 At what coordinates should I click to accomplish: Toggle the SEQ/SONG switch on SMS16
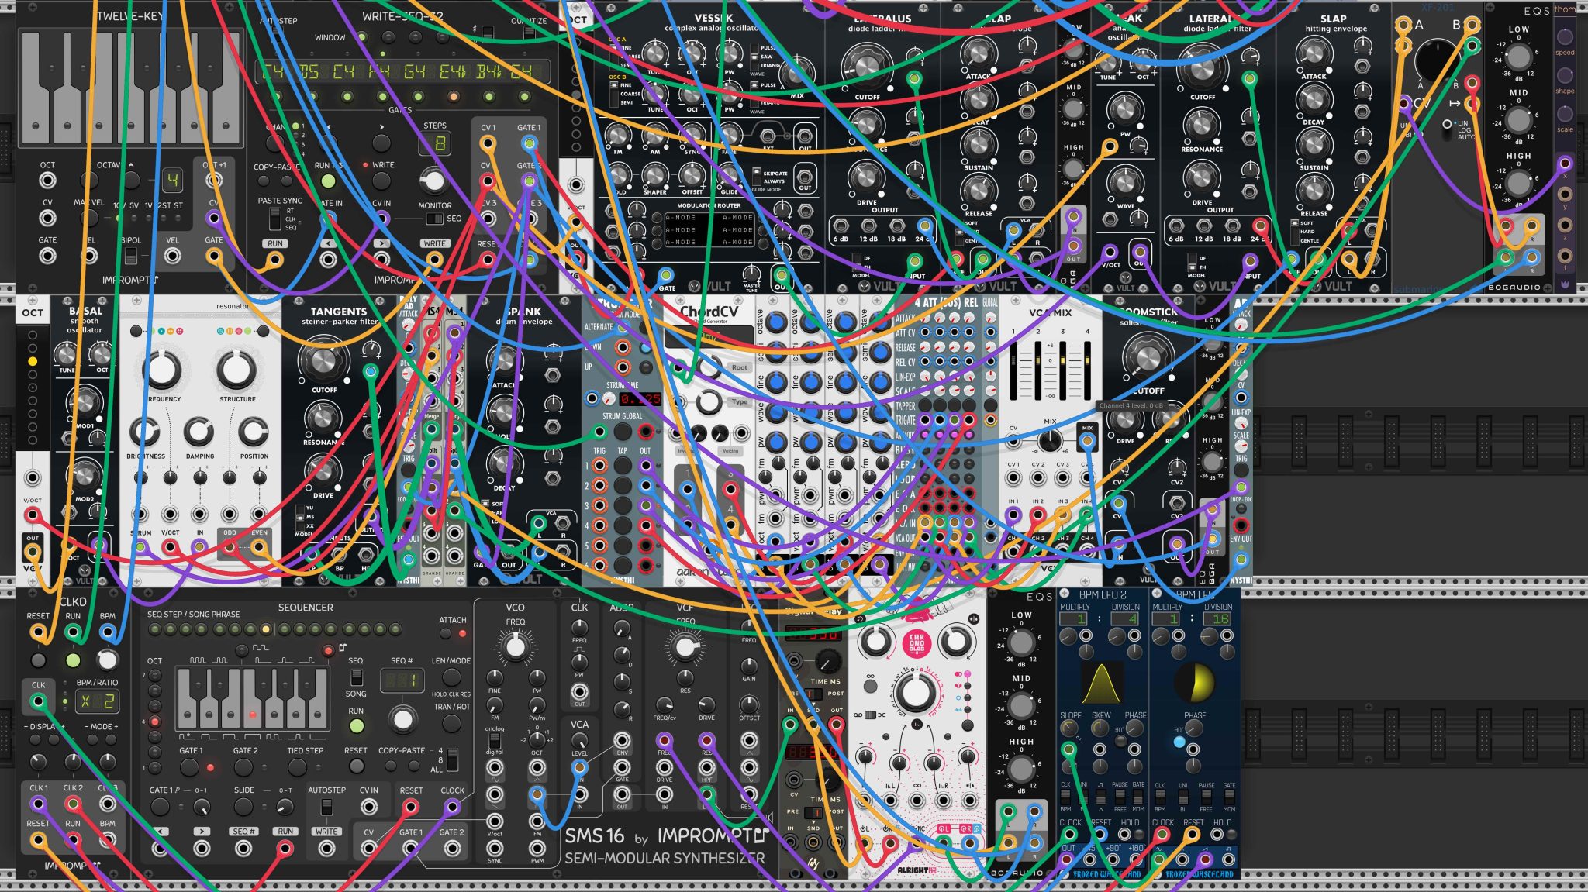[x=356, y=677]
